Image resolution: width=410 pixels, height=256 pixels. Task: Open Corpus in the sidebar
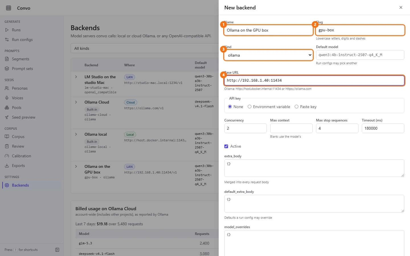coord(32,137)
